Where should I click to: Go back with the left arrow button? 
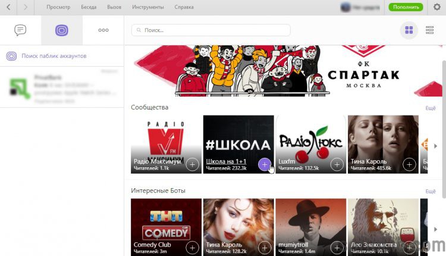8,7
